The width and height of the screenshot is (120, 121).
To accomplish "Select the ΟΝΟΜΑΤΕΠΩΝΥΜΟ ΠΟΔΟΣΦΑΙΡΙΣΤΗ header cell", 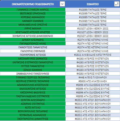I will 33,4.
